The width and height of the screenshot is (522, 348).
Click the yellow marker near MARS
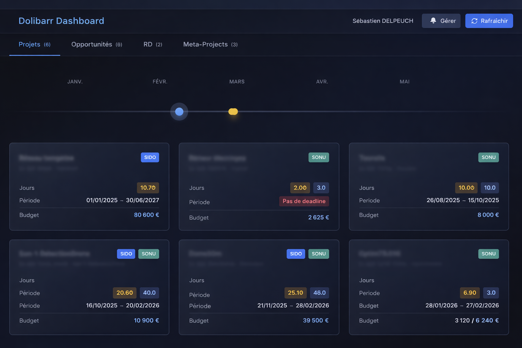point(233,111)
